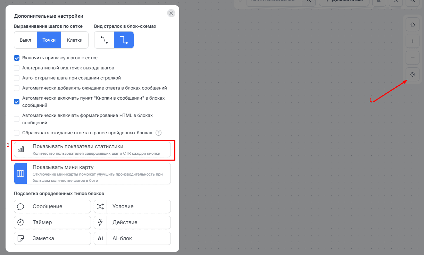Click 'Подсветка определенных типов блоков' heading
This screenshot has height=255, width=424.
coord(59,193)
